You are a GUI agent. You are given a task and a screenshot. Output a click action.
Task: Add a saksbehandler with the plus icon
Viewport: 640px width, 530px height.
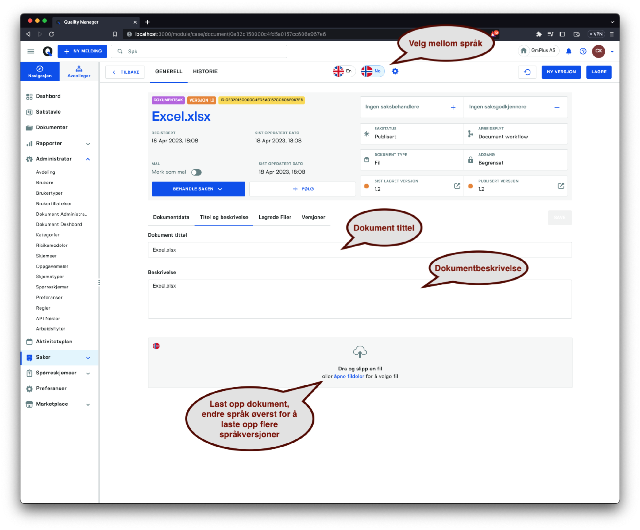coord(453,107)
